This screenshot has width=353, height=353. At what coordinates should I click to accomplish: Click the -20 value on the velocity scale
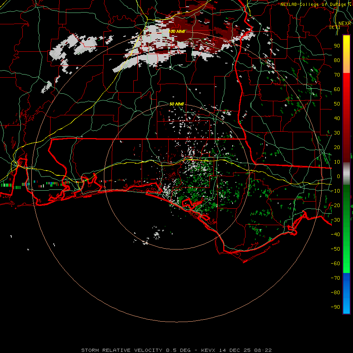tap(335, 206)
